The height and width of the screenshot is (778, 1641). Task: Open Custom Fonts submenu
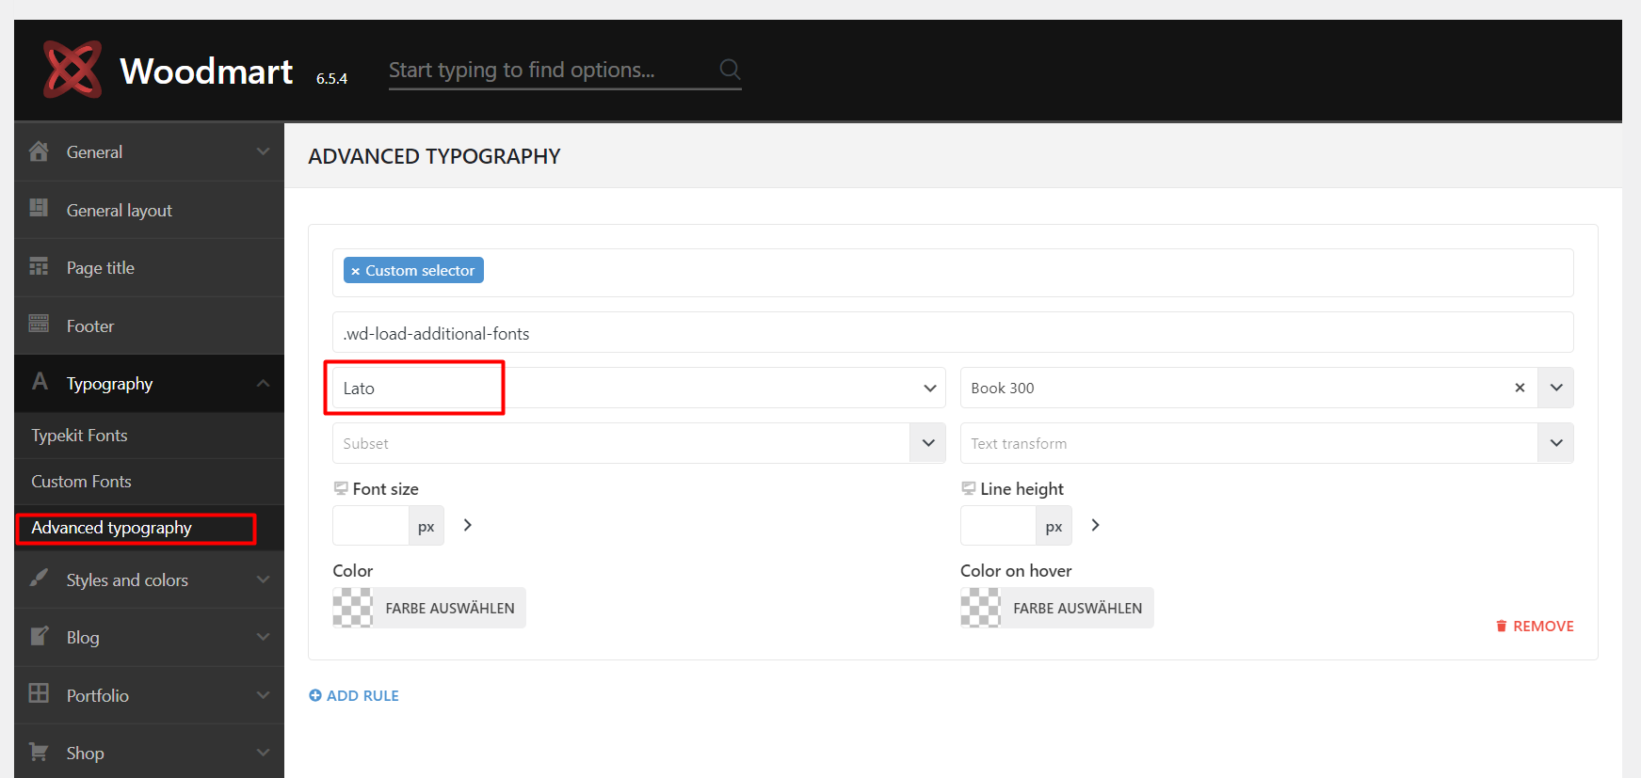(149, 482)
